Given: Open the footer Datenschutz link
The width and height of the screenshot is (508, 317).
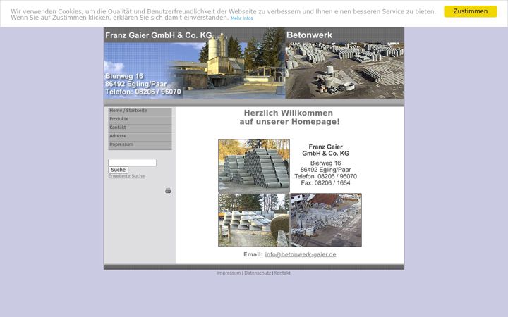Looking at the screenshot, I should pyautogui.click(x=258, y=273).
